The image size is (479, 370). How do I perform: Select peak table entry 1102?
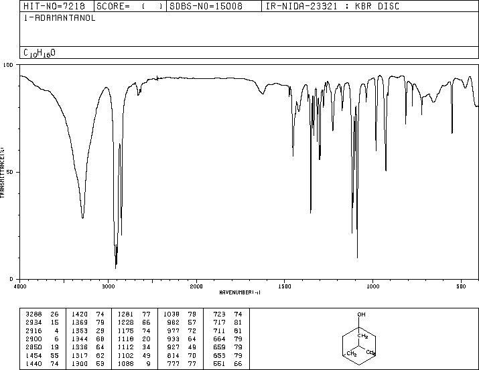click(134, 355)
